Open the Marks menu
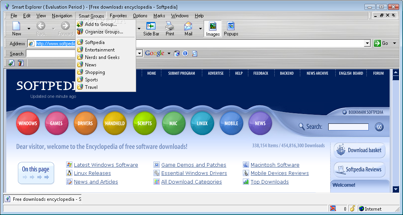Image resolution: width=403 pixels, height=215 pixels. [x=159, y=16]
